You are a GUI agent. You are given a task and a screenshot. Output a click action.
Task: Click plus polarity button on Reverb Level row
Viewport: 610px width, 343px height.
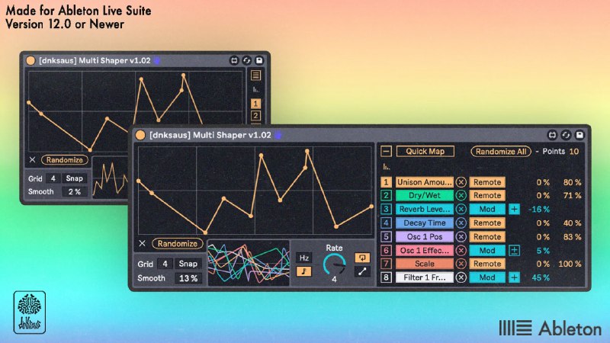(514, 209)
